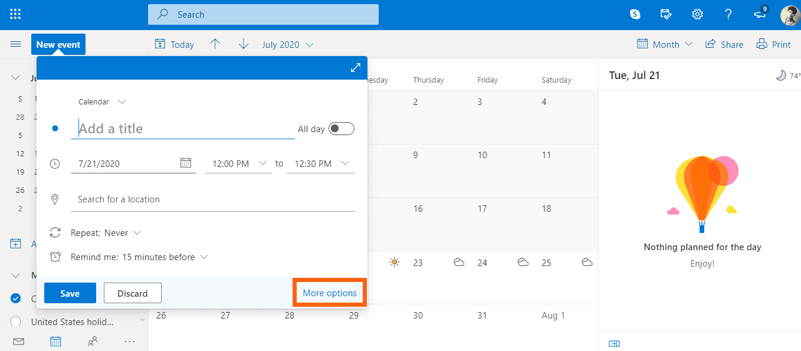801x351 pixels.
Task: Enable the All day toggle
Action: (341, 128)
